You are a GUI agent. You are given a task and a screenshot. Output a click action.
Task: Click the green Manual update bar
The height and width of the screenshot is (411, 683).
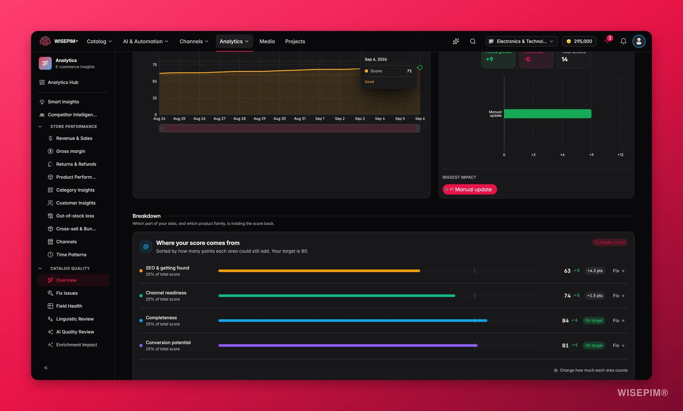coord(548,114)
